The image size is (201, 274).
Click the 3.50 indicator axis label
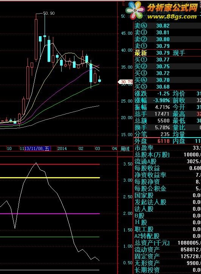[128, 164]
